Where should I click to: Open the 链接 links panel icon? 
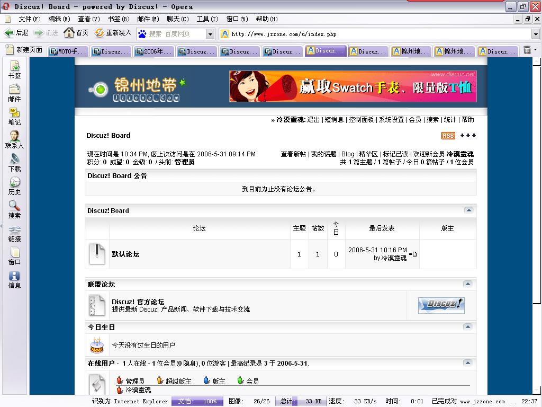(14, 233)
